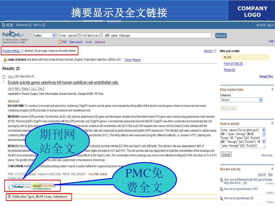Select the Free Full Text (25) filter
275x206 pixels.
pyautogui.click(x=233, y=63)
